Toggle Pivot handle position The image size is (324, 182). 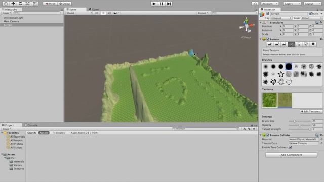point(50,4)
